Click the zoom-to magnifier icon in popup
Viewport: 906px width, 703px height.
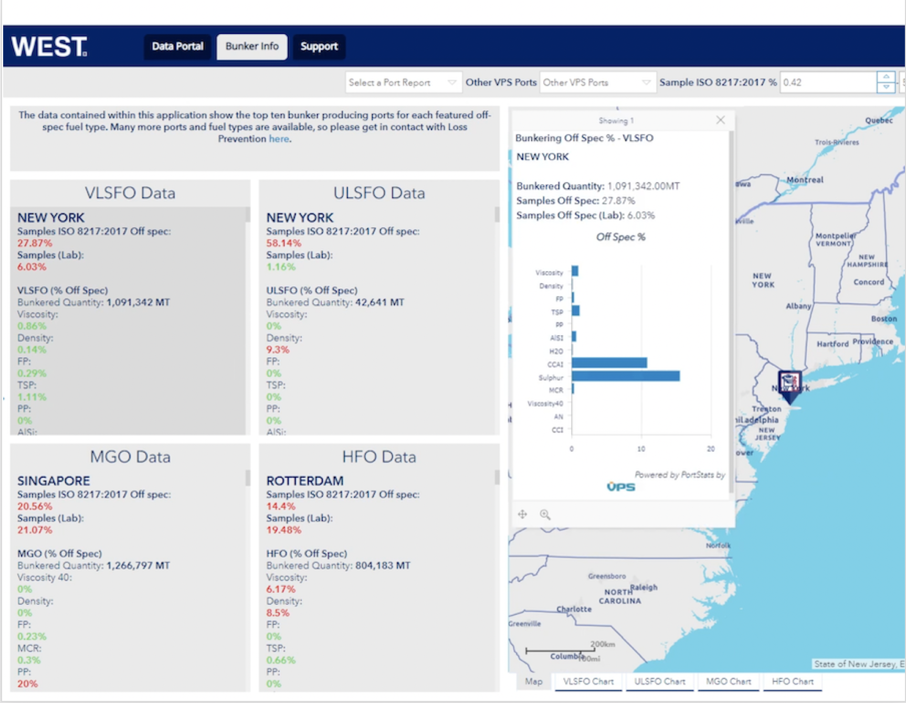point(545,514)
